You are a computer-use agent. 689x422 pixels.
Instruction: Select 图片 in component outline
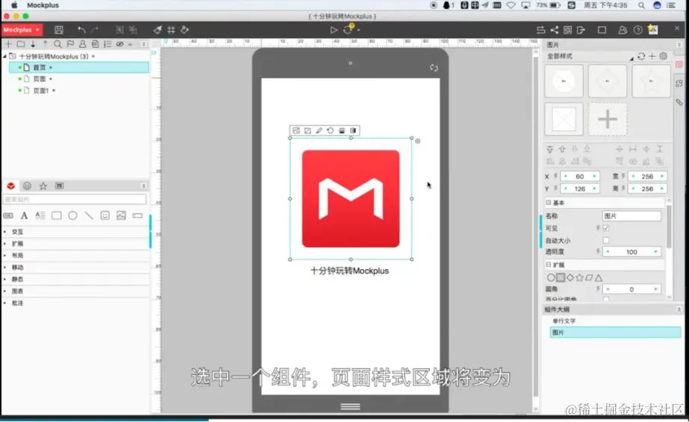[x=615, y=333]
